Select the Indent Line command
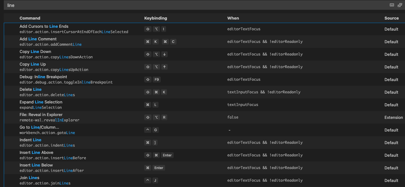 coord(30,140)
